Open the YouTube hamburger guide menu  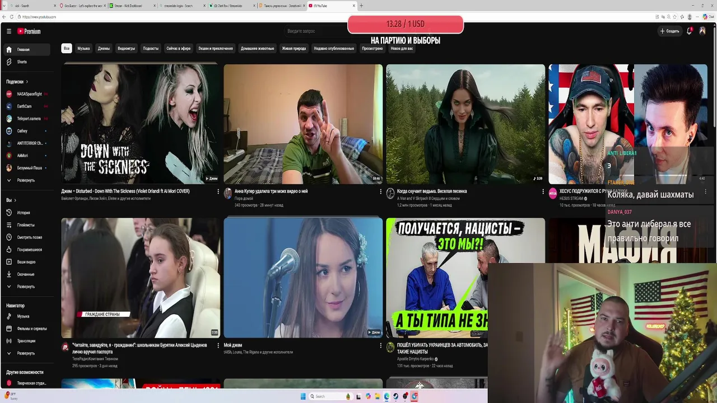coord(8,31)
